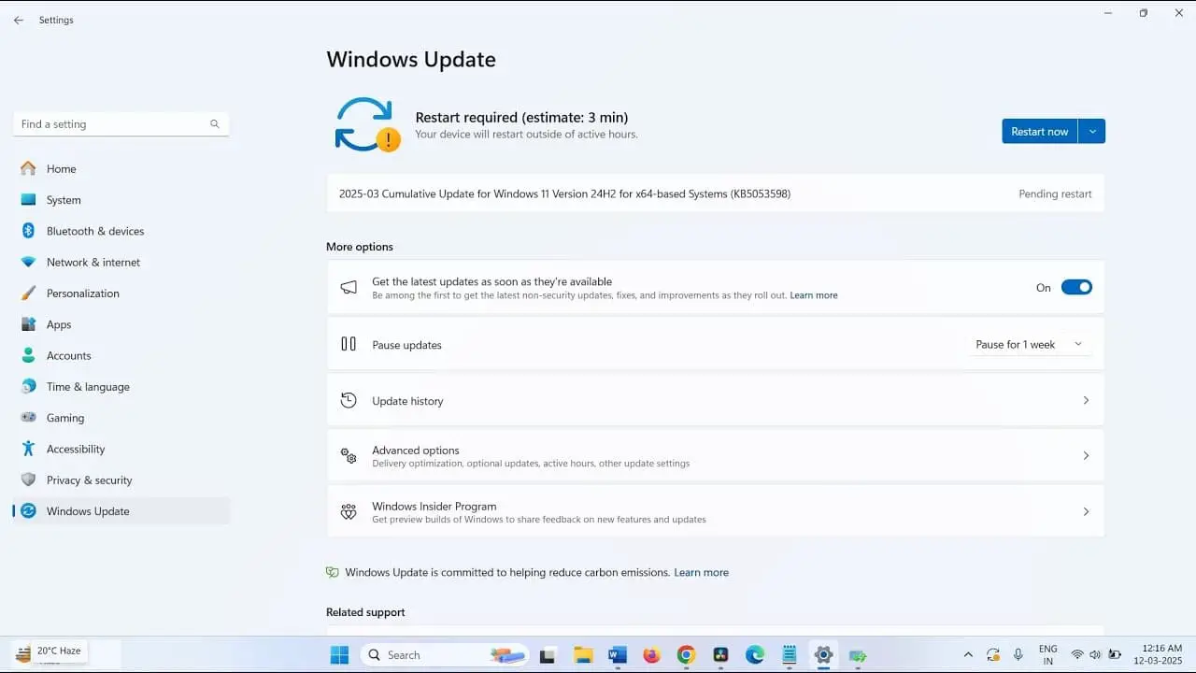The height and width of the screenshot is (673, 1196).
Task: Click Learn more about carbon emissions
Action: coord(702,573)
